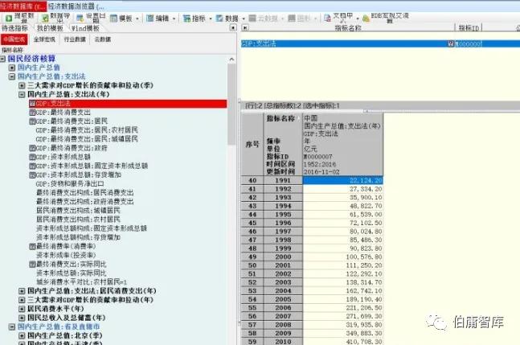Switch to the Wind模板 tab

point(85,28)
